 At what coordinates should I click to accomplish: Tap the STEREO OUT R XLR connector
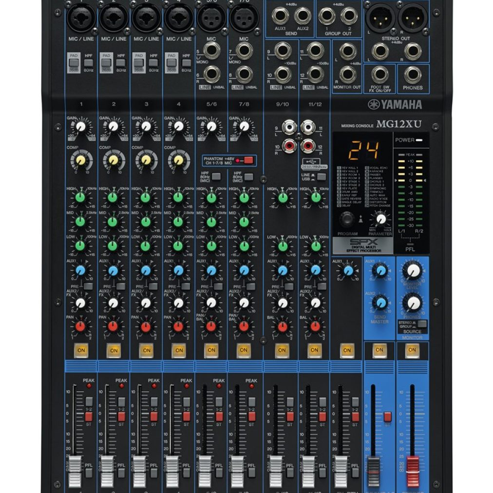[x=413, y=18]
